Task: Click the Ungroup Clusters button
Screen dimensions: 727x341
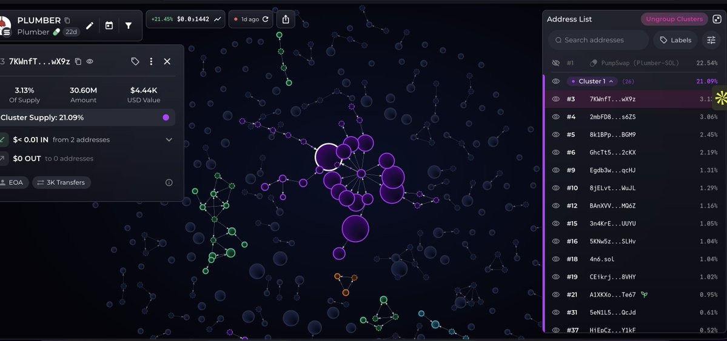Action: pyautogui.click(x=674, y=19)
